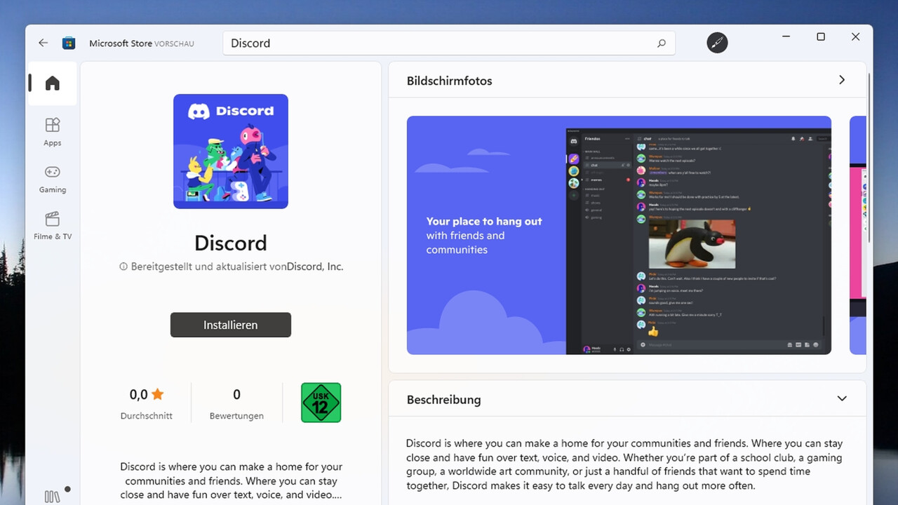Click the star rating 0,0 average
Viewport: 898px width, 505px height.
[x=146, y=394]
